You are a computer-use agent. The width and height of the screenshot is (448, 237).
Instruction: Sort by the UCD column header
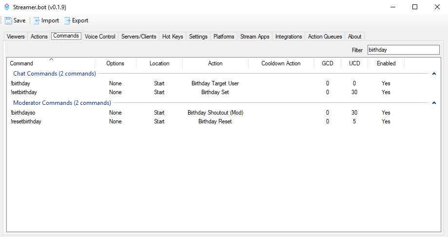(x=354, y=63)
